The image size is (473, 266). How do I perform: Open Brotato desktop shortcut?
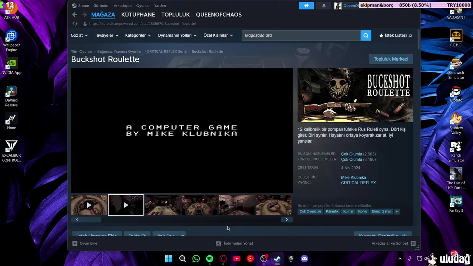pyautogui.click(x=456, y=94)
